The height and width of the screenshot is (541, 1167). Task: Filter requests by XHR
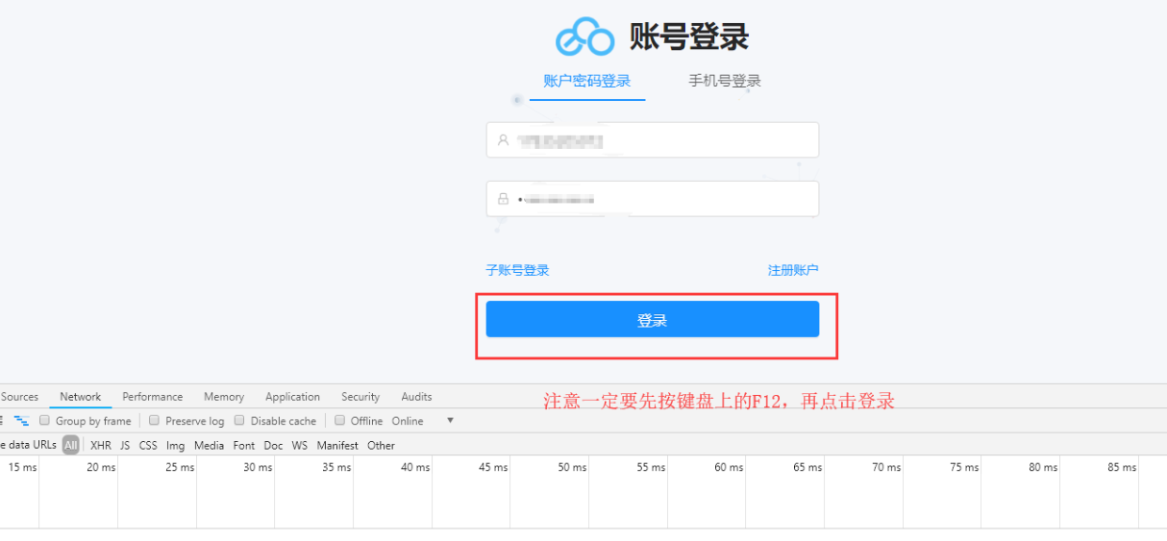pyautogui.click(x=101, y=445)
